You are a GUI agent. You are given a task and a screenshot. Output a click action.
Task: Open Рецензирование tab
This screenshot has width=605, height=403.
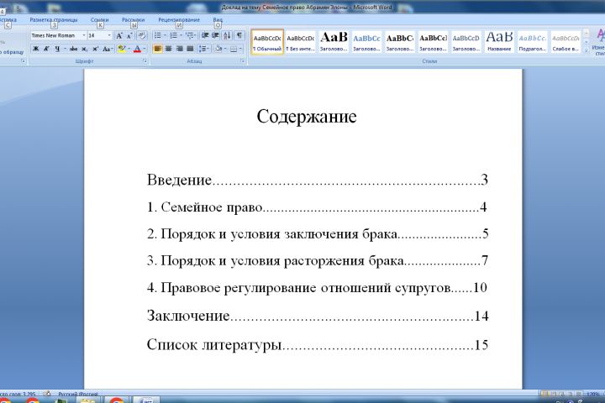[x=179, y=19]
